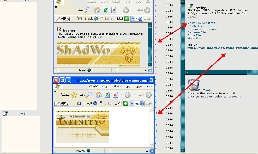Image resolution: width=258 pixels, height=154 pixels.
Task: Click the address field in the INFINITY browser window
Action: point(137,103)
